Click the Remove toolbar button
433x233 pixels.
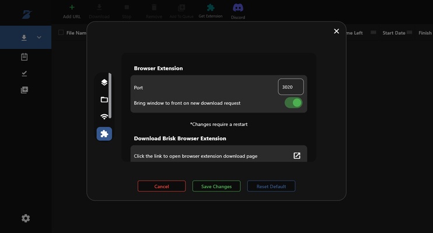[x=154, y=11]
